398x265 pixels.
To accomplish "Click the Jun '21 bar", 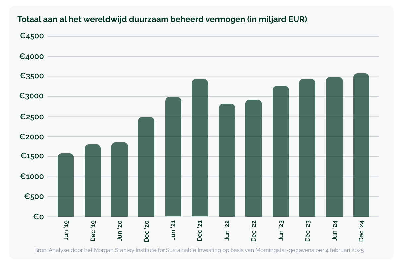I will [x=173, y=157].
